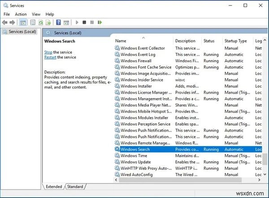Click gear icon beside Windows Font Cache Service
Image resolution: width=269 pixels, height=198 pixels.
click(117, 67)
